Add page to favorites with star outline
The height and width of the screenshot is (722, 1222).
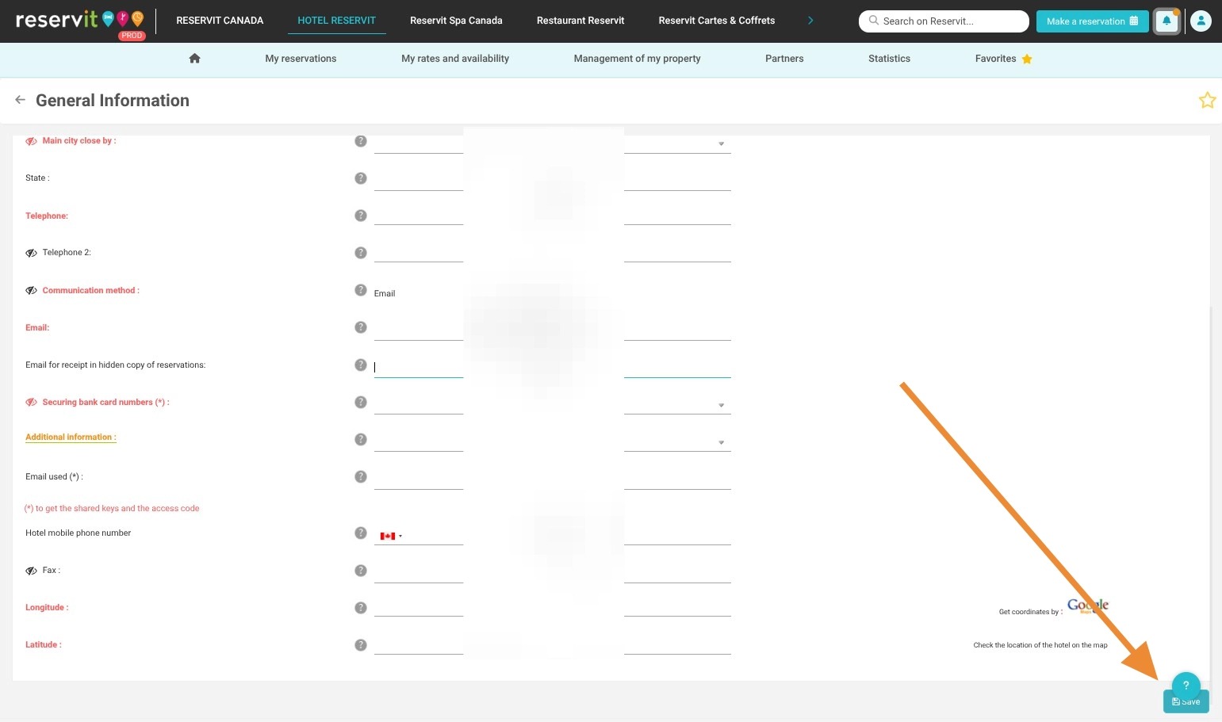1207,100
